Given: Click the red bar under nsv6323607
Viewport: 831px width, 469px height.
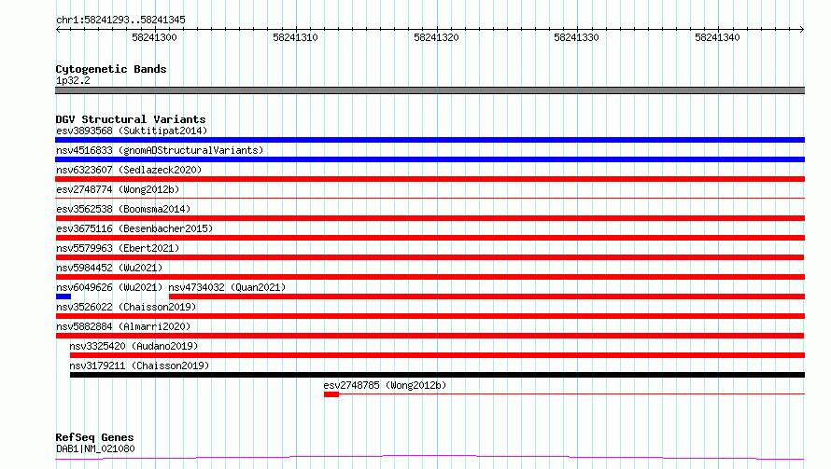Looking at the screenshot, I should tap(430, 179).
